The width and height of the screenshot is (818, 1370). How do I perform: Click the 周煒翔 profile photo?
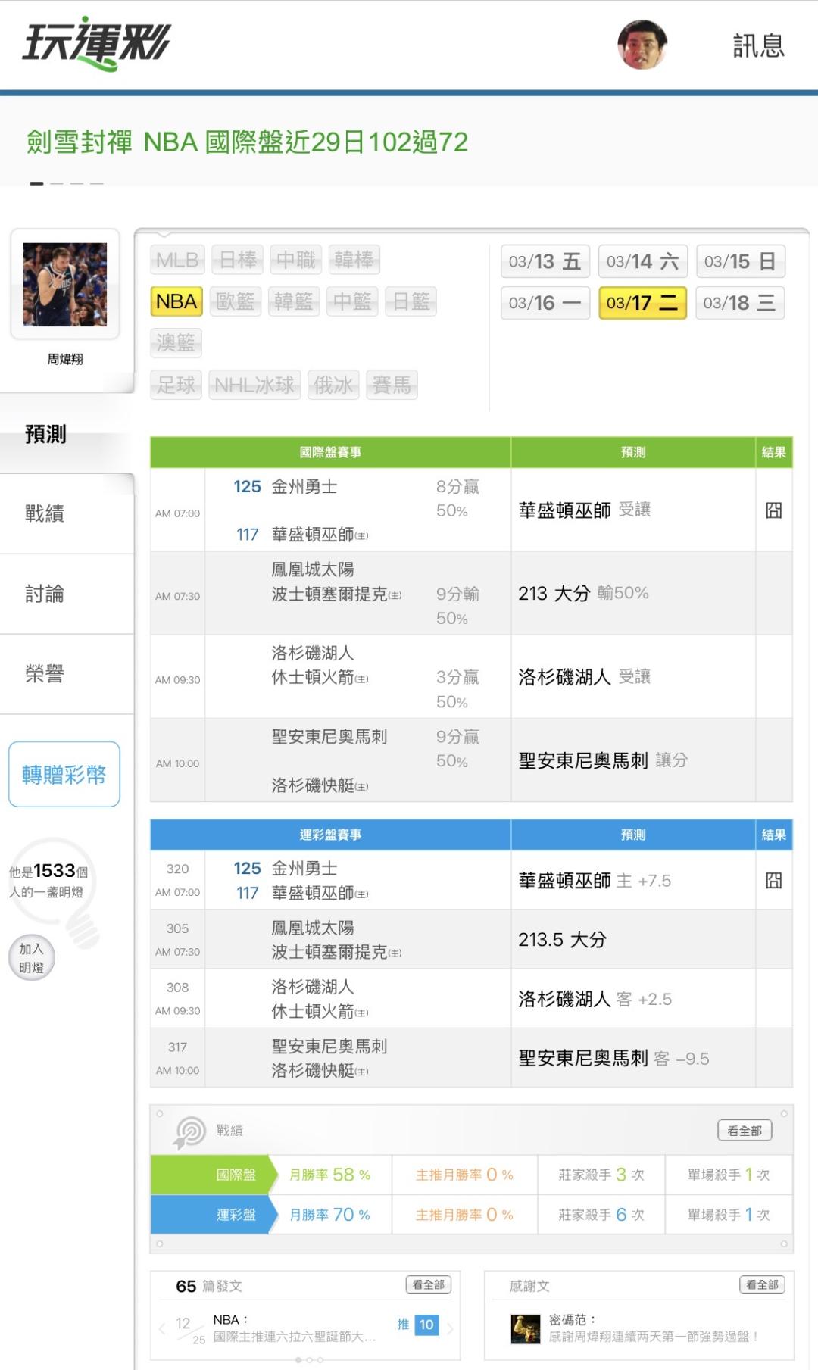point(65,285)
